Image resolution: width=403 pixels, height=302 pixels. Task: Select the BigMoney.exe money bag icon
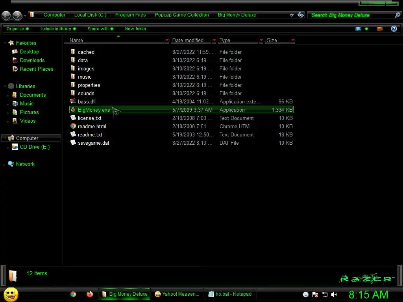point(73,110)
